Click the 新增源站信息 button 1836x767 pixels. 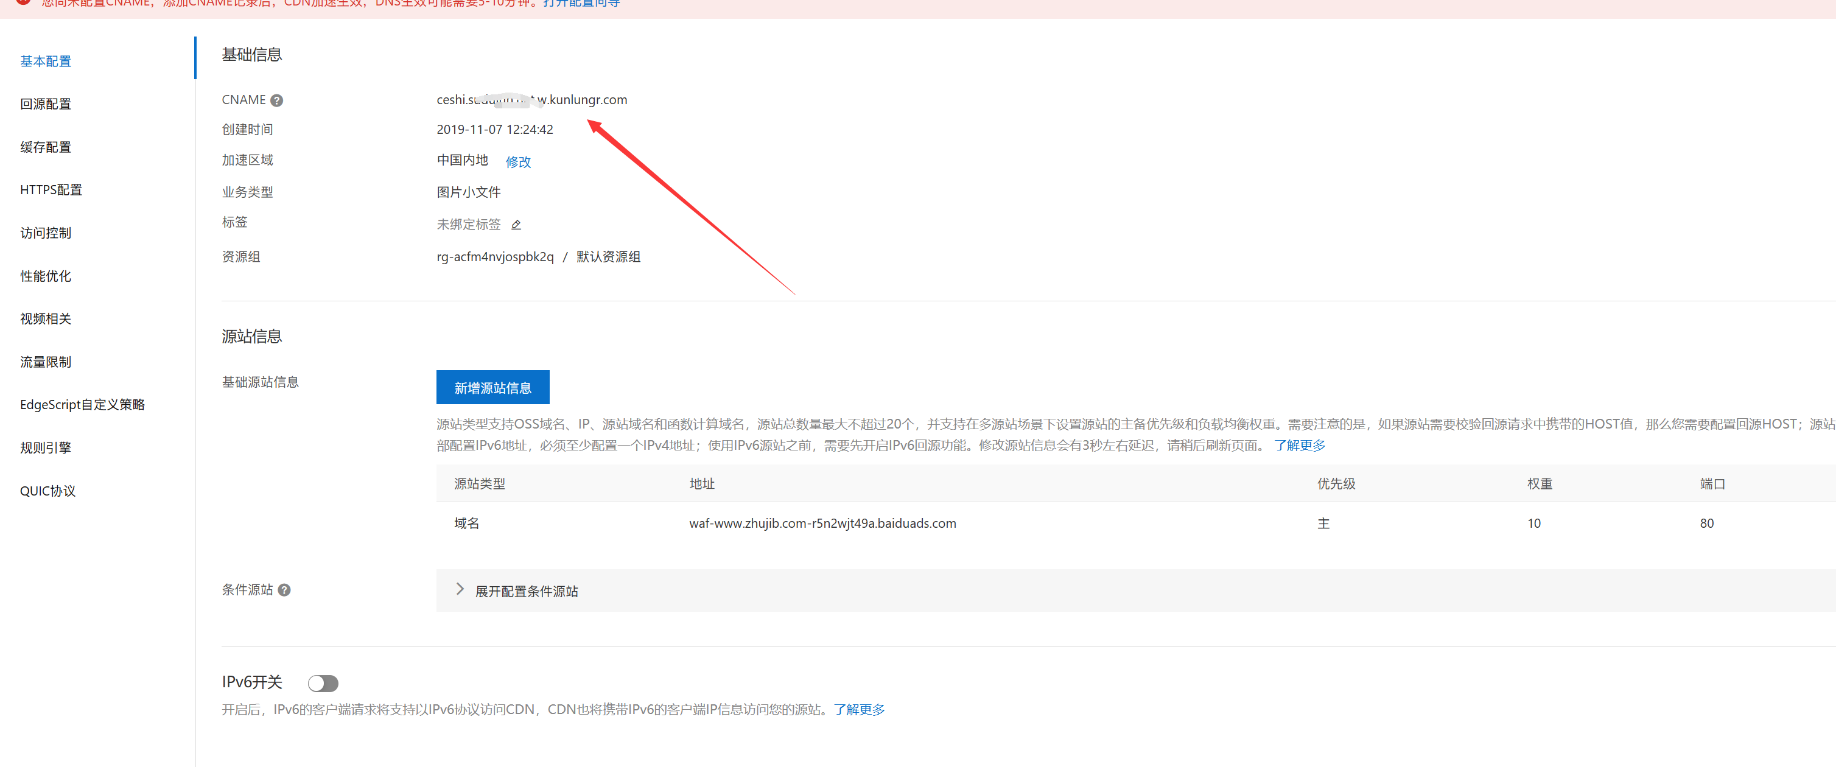pyautogui.click(x=492, y=387)
